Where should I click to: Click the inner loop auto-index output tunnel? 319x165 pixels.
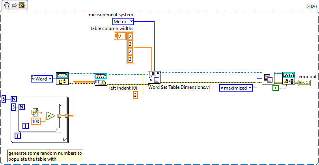(59, 116)
